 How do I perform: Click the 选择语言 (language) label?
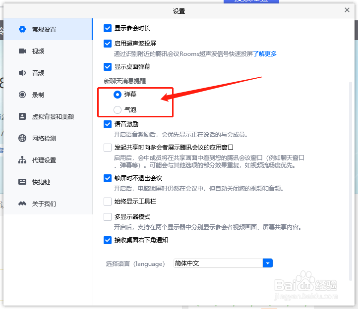(135, 263)
